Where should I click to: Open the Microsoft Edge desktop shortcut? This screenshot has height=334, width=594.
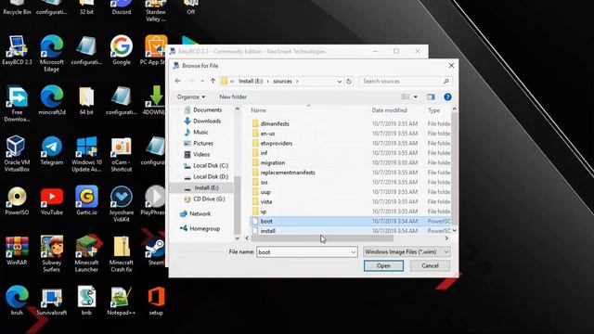pos(52,53)
